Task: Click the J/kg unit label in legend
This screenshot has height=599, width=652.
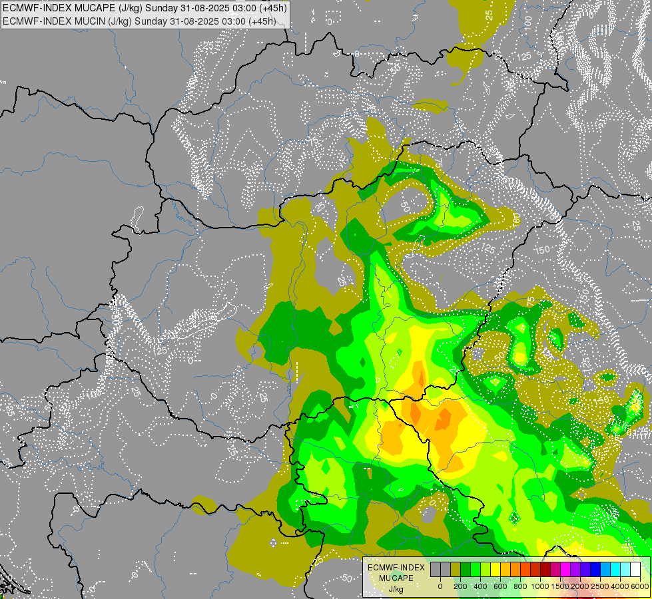Action: 396,589
